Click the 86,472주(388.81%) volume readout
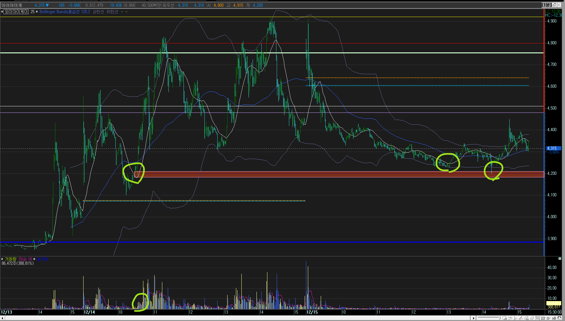The width and height of the screenshot is (565, 321). click(18, 263)
